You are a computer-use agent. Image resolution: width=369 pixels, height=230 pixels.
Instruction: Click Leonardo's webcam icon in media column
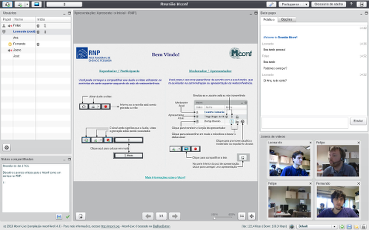click(38, 32)
